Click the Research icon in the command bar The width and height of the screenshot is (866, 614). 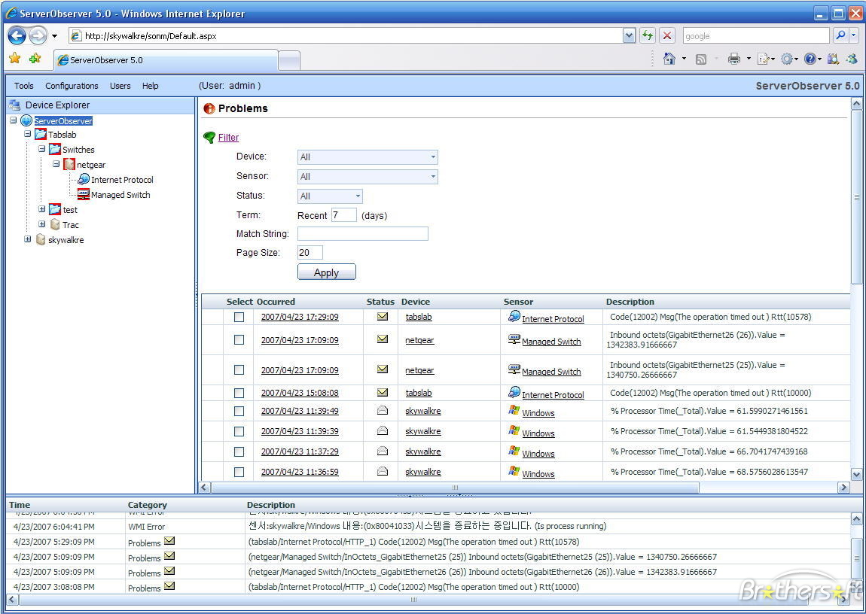(x=834, y=59)
